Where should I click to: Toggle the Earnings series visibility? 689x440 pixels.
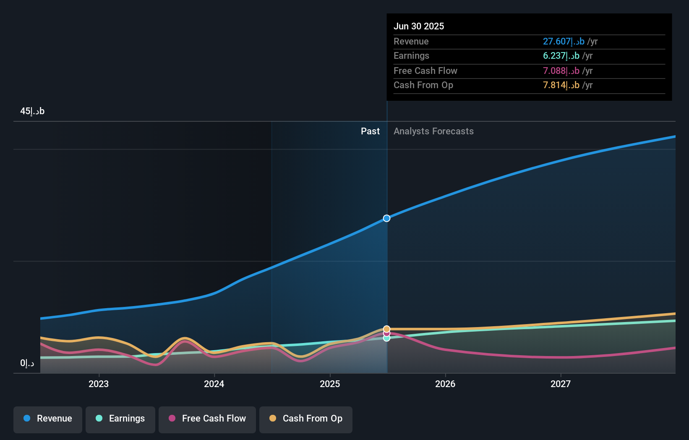120,419
